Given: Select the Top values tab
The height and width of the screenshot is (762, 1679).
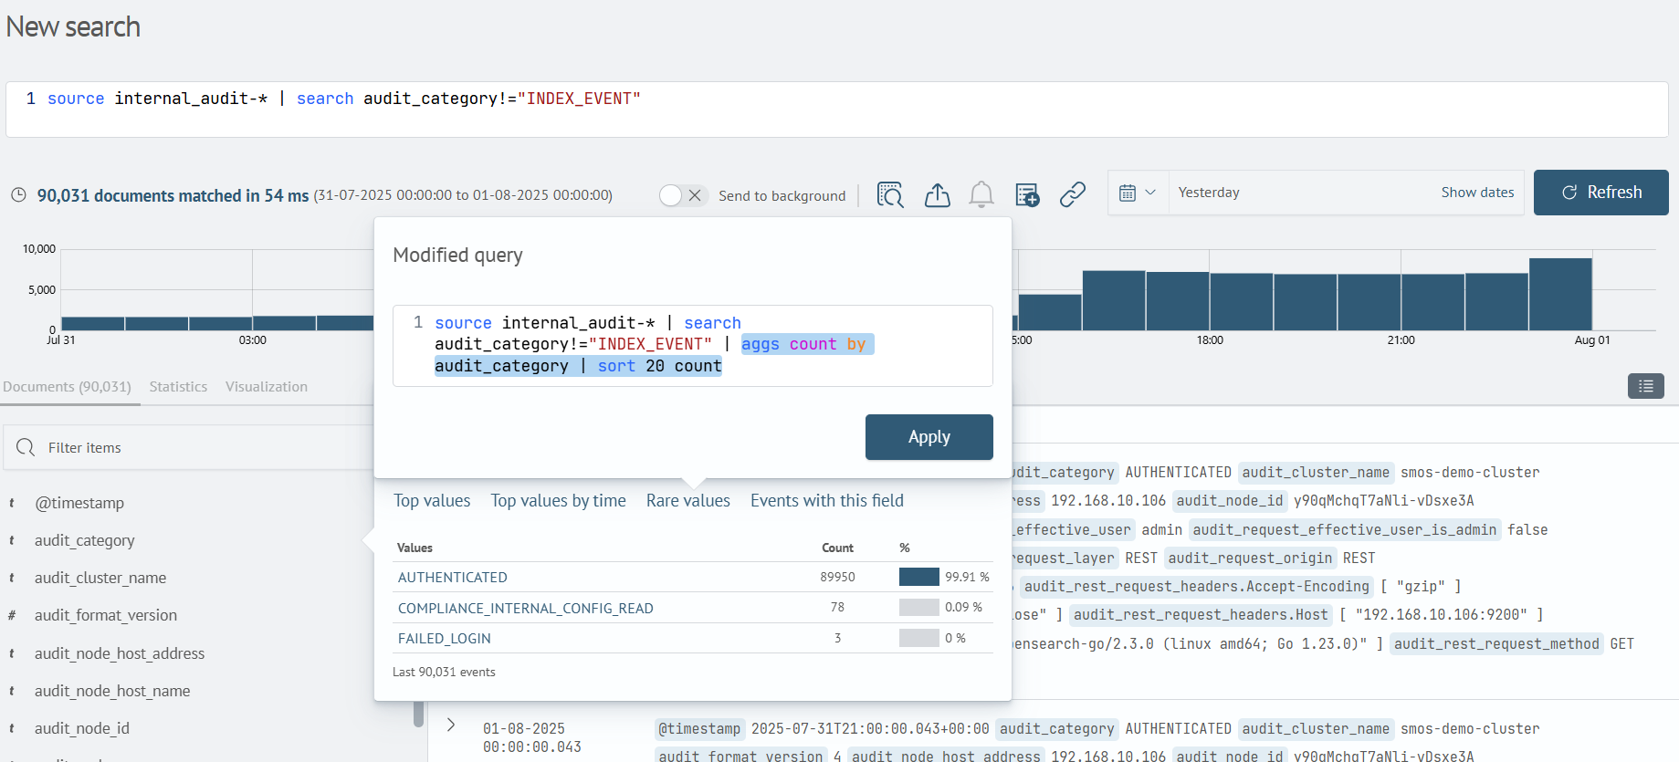Looking at the screenshot, I should point(432,500).
